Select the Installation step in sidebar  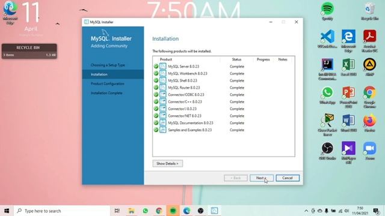(x=113, y=74)
